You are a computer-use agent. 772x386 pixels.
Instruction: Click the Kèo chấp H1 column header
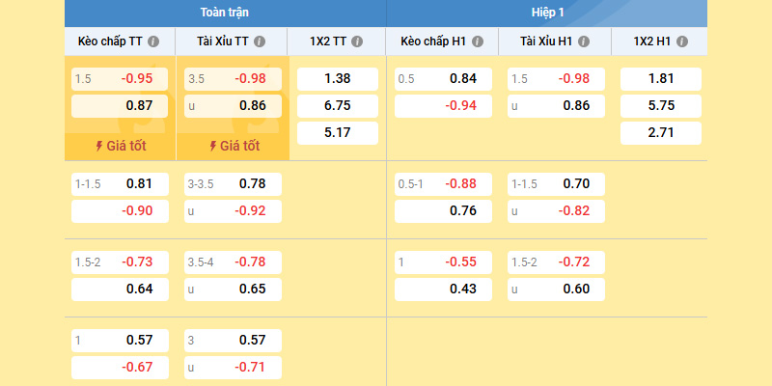[x=442, y=41]
